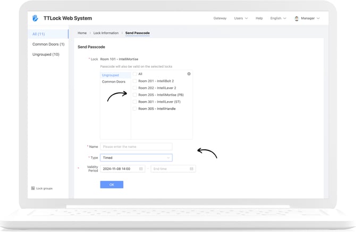Select Ungrouped (10) in the sidebar

(46, 54)
